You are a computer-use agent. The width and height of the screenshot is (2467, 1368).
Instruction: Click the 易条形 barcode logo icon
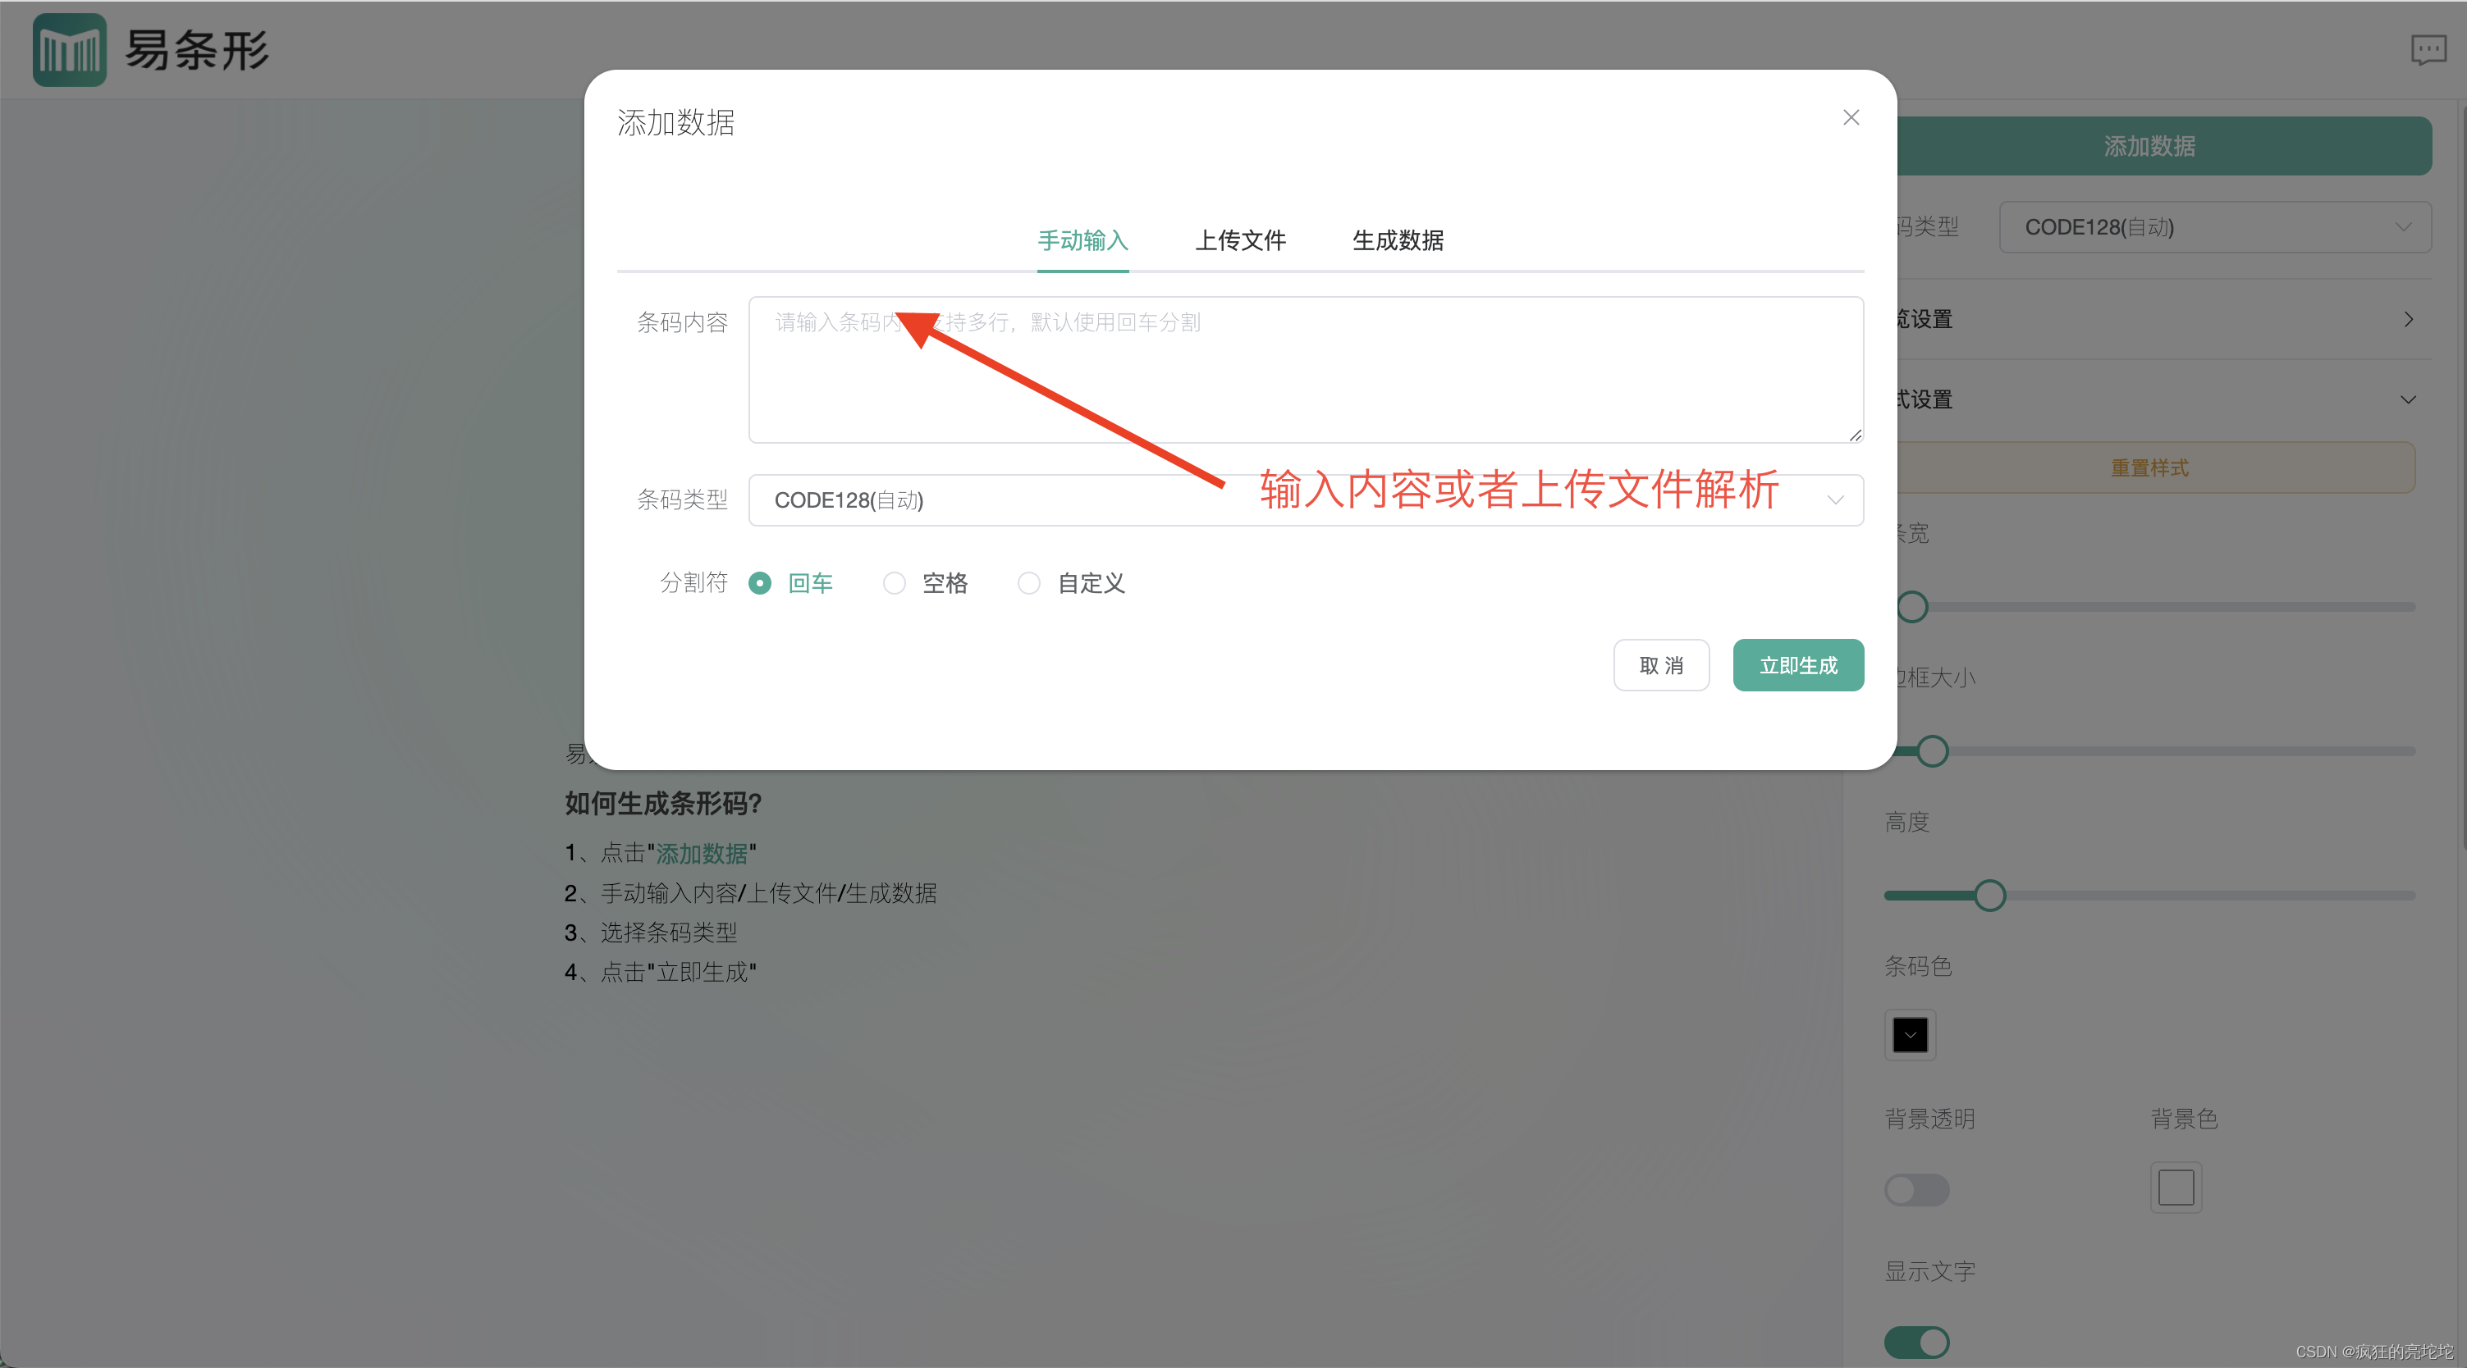point(69,50)
